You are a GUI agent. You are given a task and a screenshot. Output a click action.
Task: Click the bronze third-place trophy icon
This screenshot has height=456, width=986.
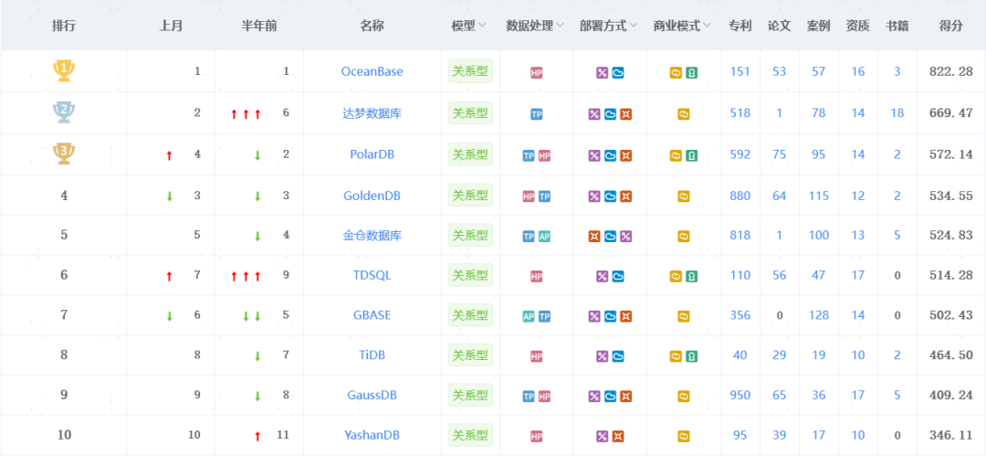64,154
